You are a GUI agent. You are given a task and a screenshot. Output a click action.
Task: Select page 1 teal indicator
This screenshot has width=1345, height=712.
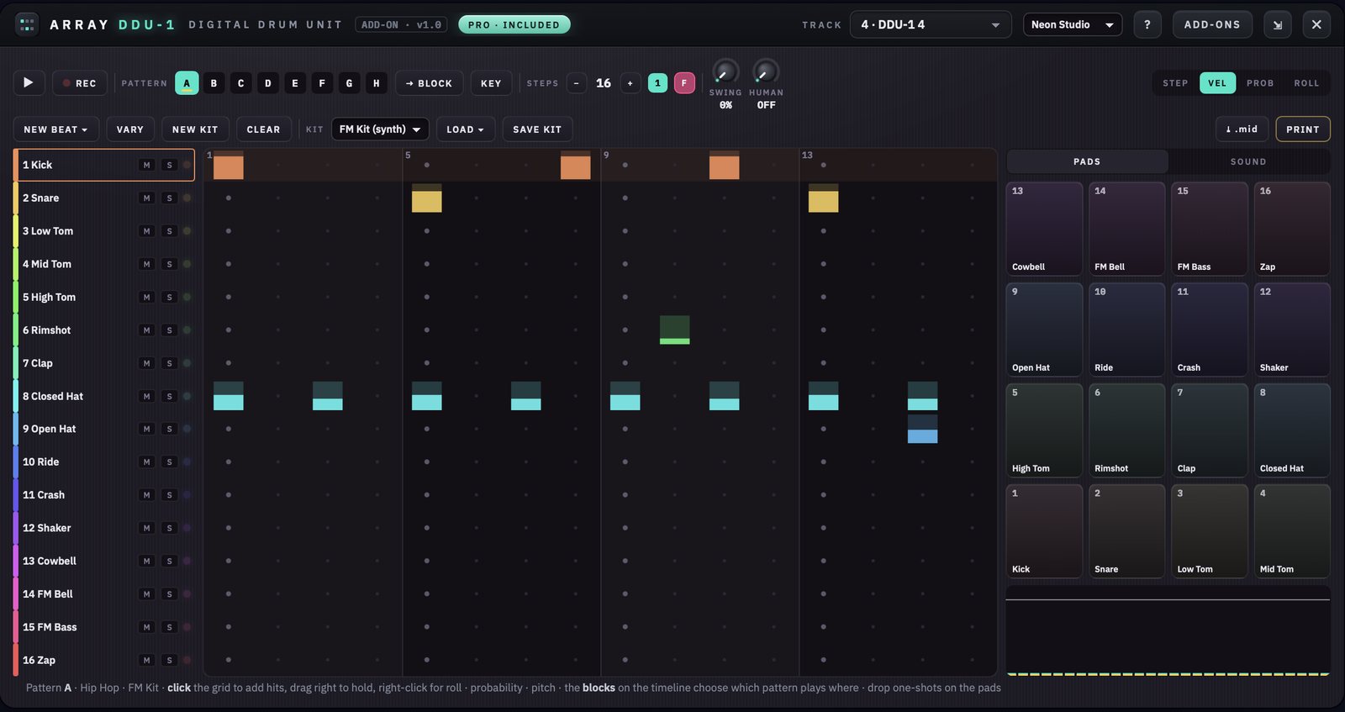coord(658,83)
